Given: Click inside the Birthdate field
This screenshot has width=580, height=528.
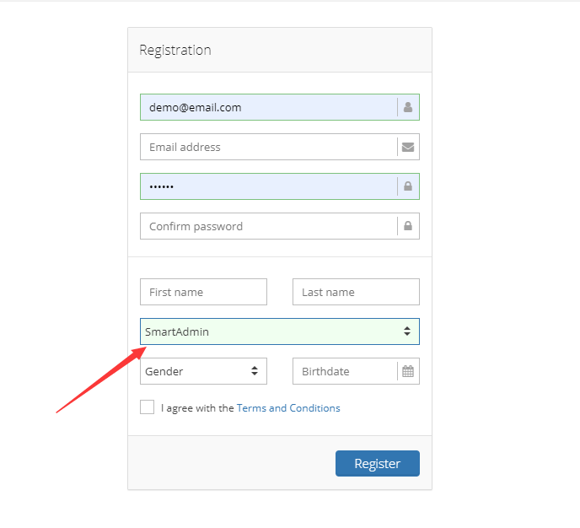Looking at the screenshot, I should coord(344,371).
